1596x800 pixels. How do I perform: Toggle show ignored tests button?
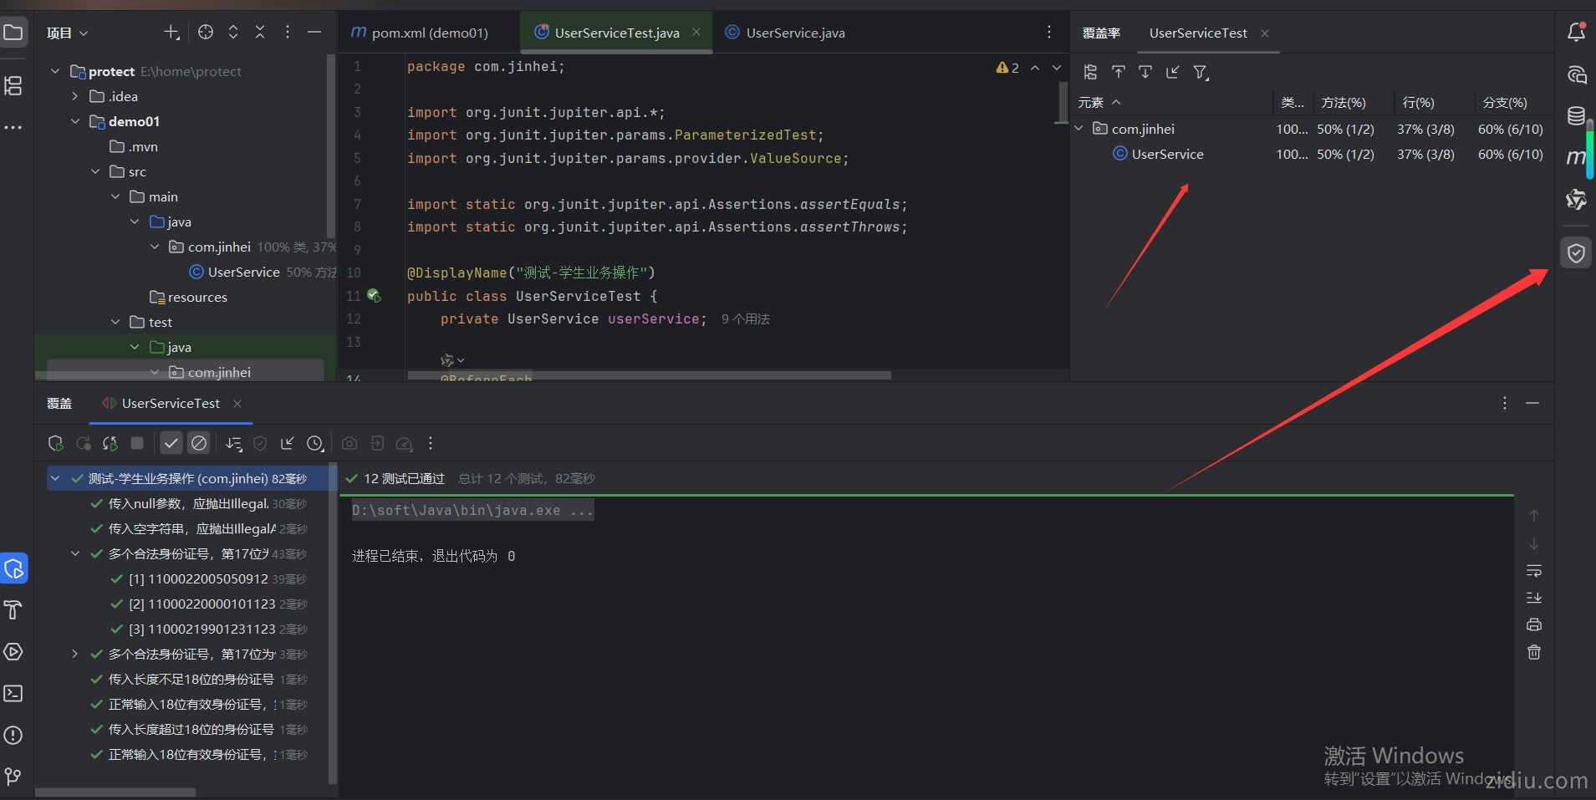point(199,444)
